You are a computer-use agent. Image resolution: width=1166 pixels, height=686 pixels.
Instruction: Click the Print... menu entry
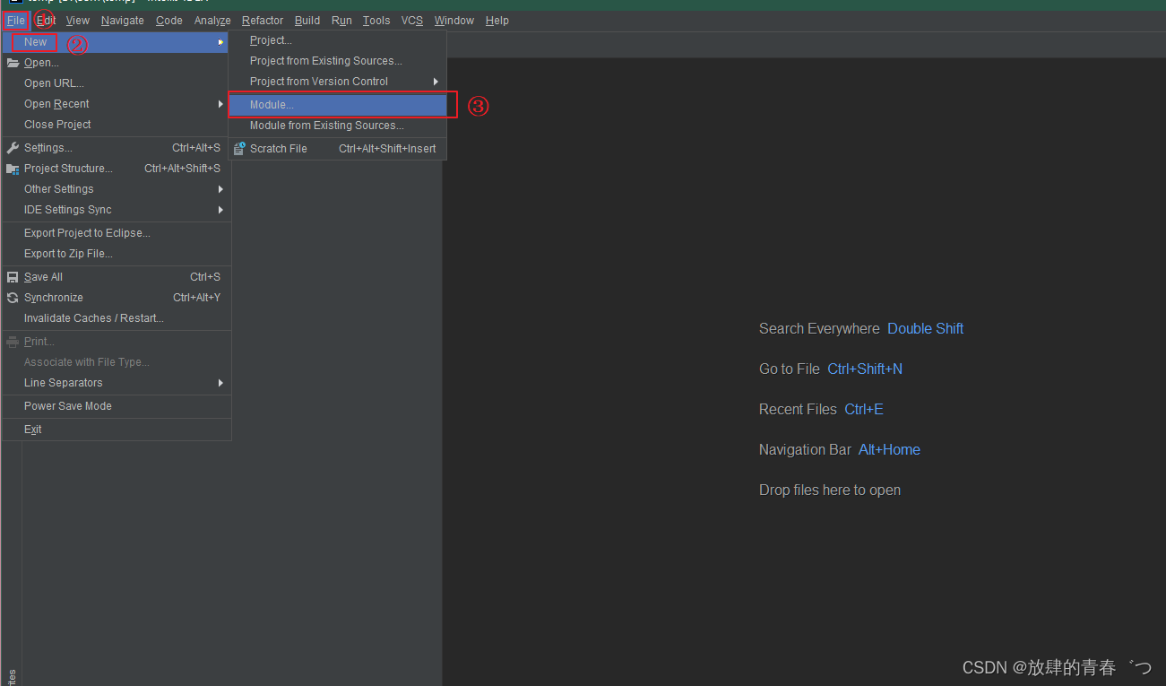[x=116, y=342]
